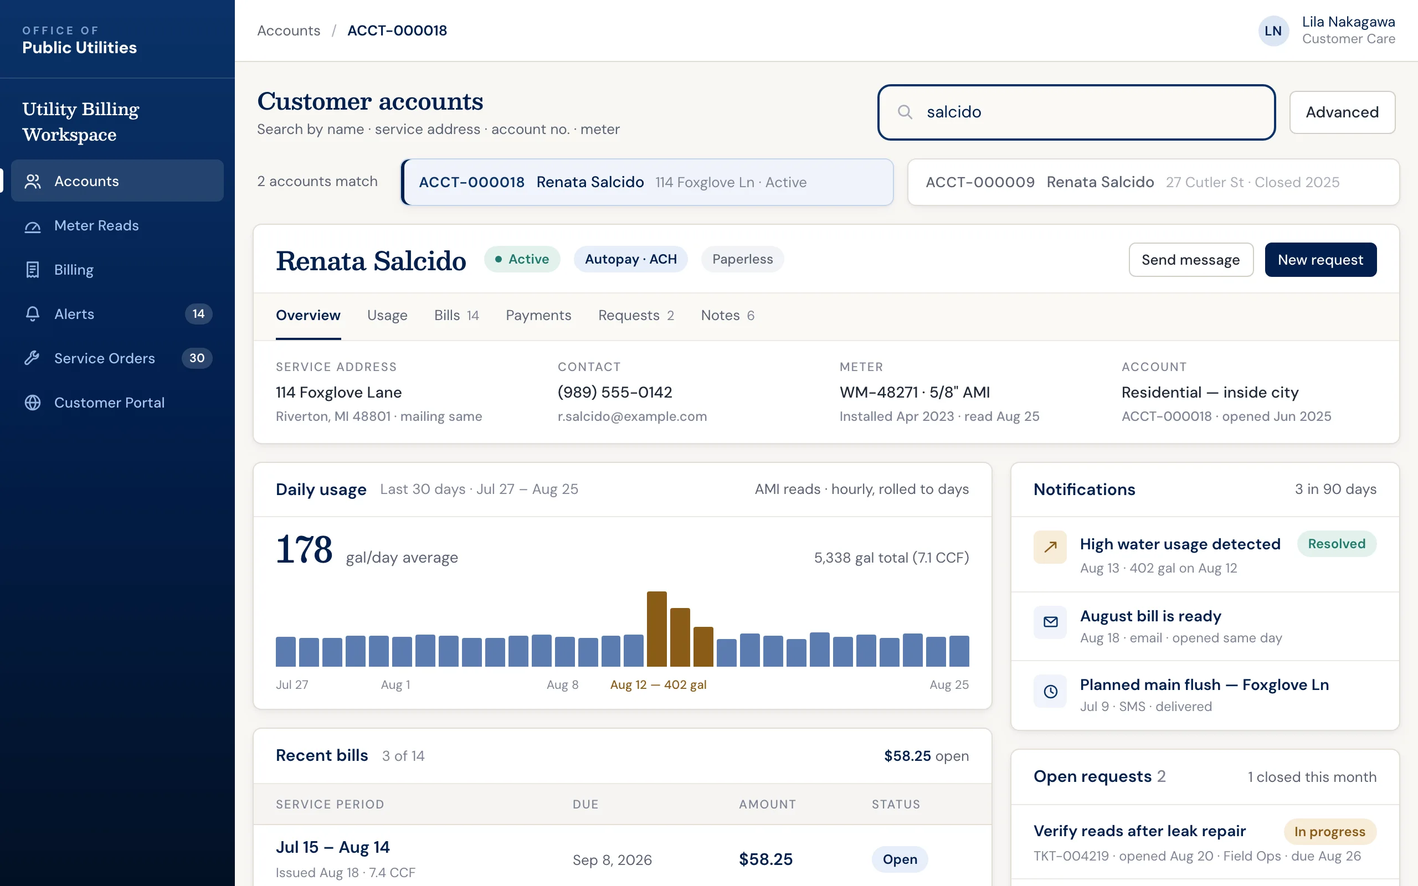
Task: Click the Service Orders count badge 30
Action: point(197,358)
